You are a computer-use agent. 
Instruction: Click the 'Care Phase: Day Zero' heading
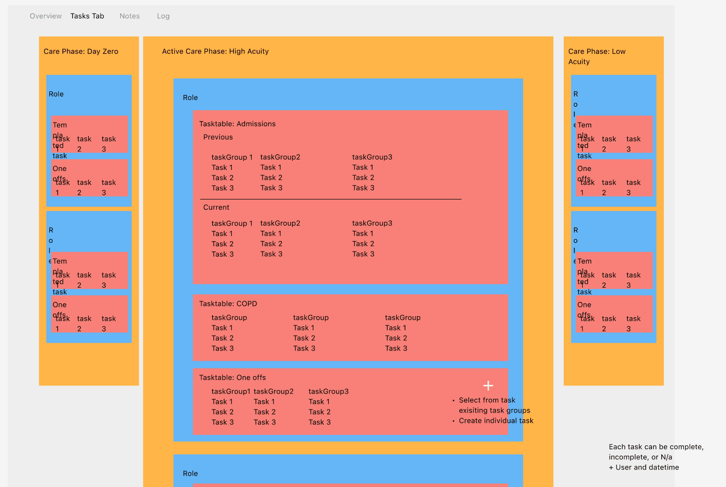point(81,51)
